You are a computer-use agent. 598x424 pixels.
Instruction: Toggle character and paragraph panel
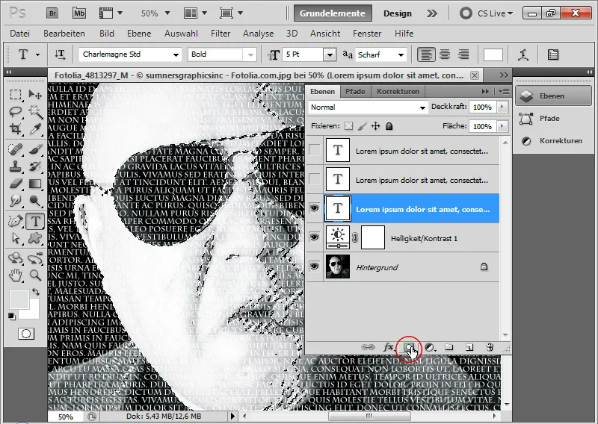[553, 54]
